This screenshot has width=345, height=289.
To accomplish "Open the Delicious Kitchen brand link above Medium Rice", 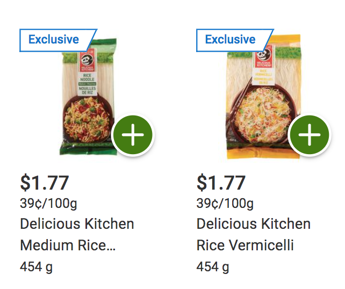I will pos(77,224).
